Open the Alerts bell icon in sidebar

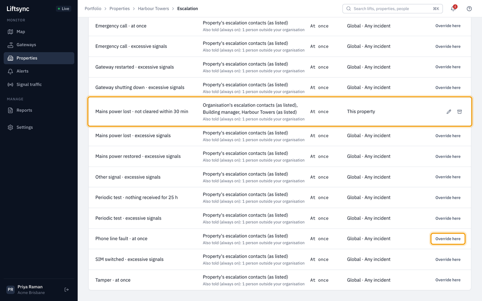[x=10, y=71]
